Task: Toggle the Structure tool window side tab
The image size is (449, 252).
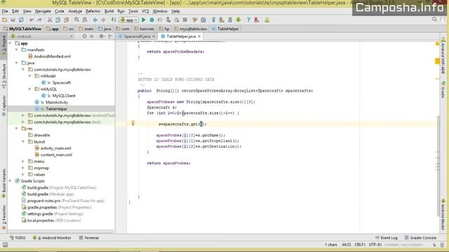Action: point(4,76)
